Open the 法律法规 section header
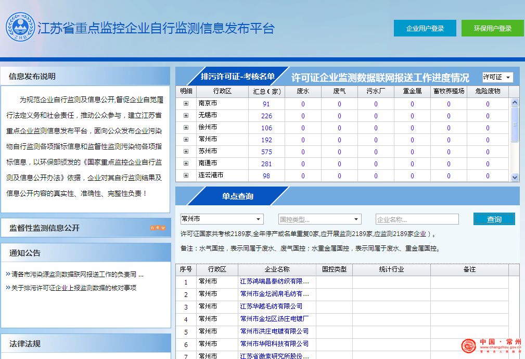Viewport: 525px width, 359px height. (86, 343)
